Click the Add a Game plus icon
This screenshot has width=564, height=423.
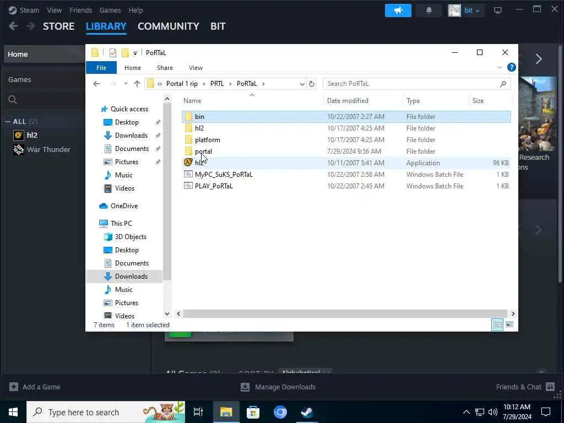click(14, 387)
